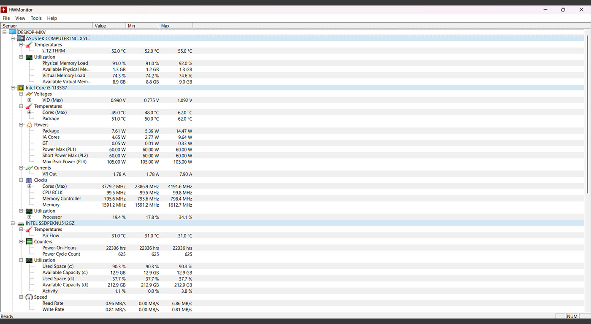Viewport: 591px width, 324px height.
Task: Select the Power Cycle Count row
Action: [x=292, y=254]
